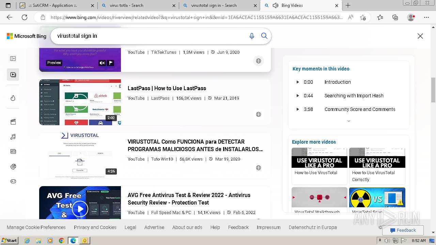Reload the page with refresh icon
This screenshot has height=245, width=436.
(x=25, y=17)
